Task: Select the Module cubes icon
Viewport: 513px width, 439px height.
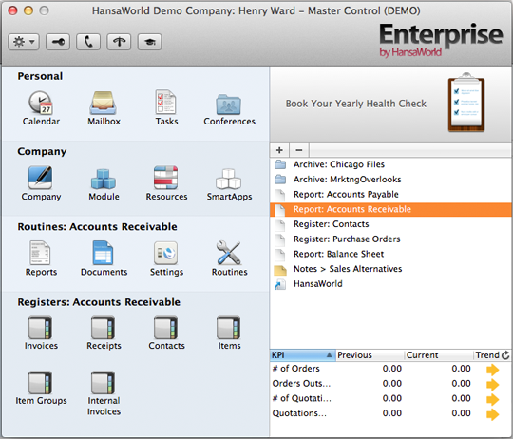Action: pos(103,179)
